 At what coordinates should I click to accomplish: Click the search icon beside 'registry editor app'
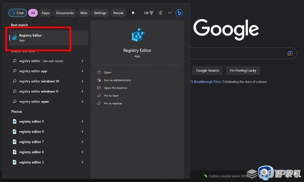[15, 71]
